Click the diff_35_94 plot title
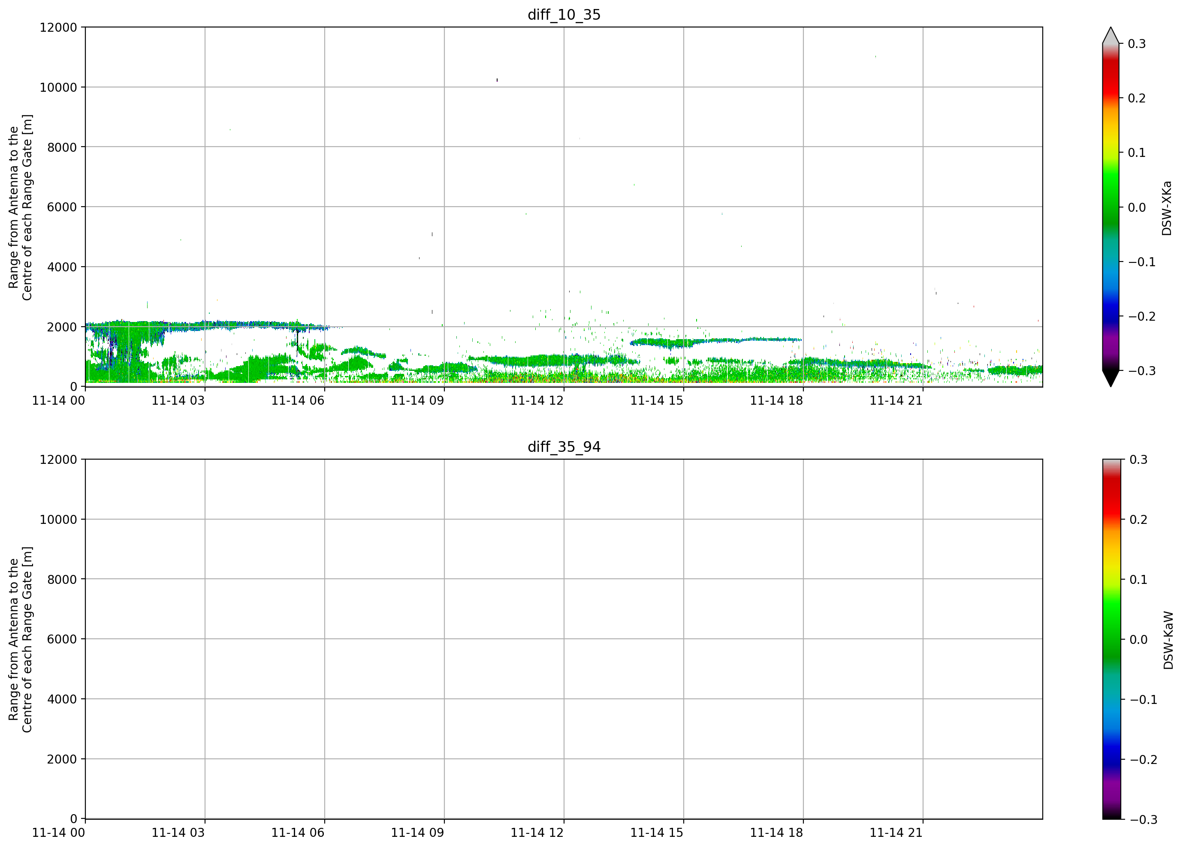Viewport: 1183px width, 848px height. 564,447
